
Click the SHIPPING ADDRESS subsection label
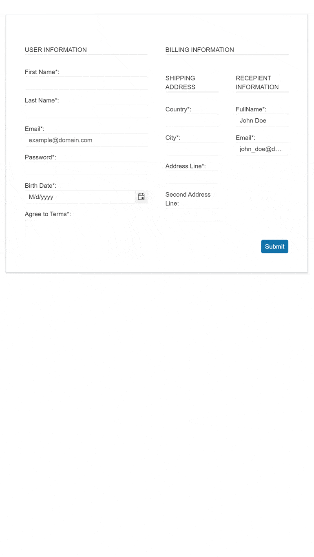coord(180,82)
